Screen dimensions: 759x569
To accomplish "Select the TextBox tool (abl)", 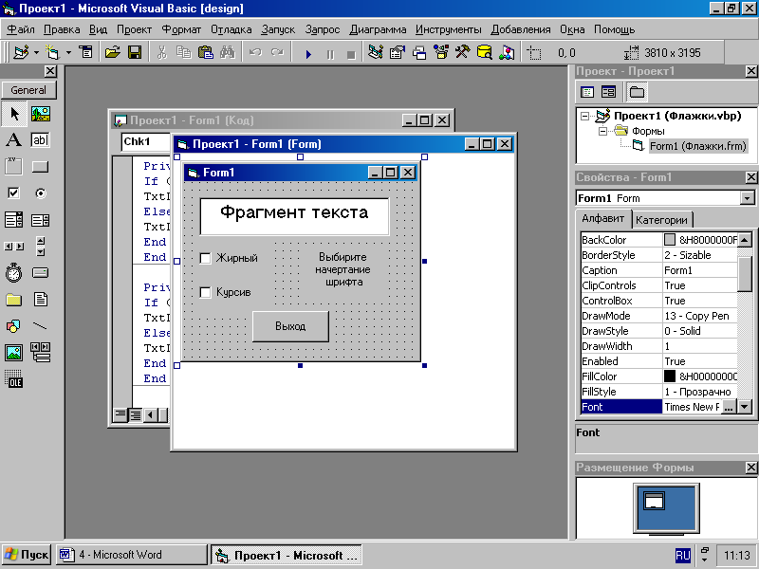I will click(x=40, y=140).
